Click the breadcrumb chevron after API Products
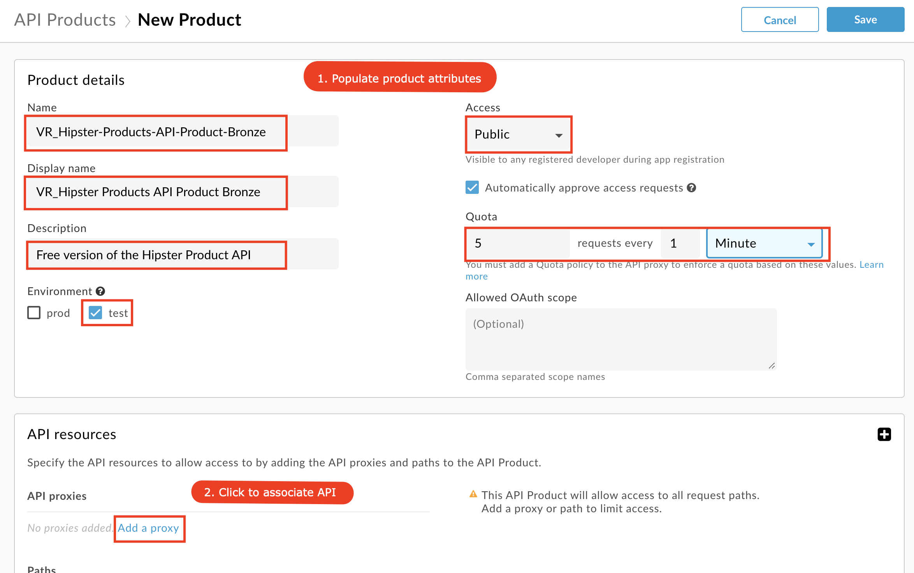 127,21
